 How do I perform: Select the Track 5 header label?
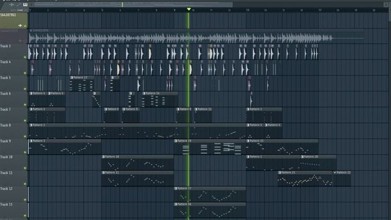click(x=5, y=78)
